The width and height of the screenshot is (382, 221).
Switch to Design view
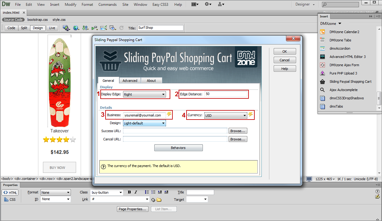[38, 28]
